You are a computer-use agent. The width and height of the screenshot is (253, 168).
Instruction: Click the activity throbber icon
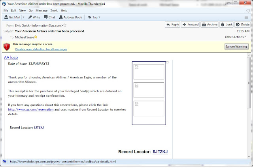click(x=248, y=11)
